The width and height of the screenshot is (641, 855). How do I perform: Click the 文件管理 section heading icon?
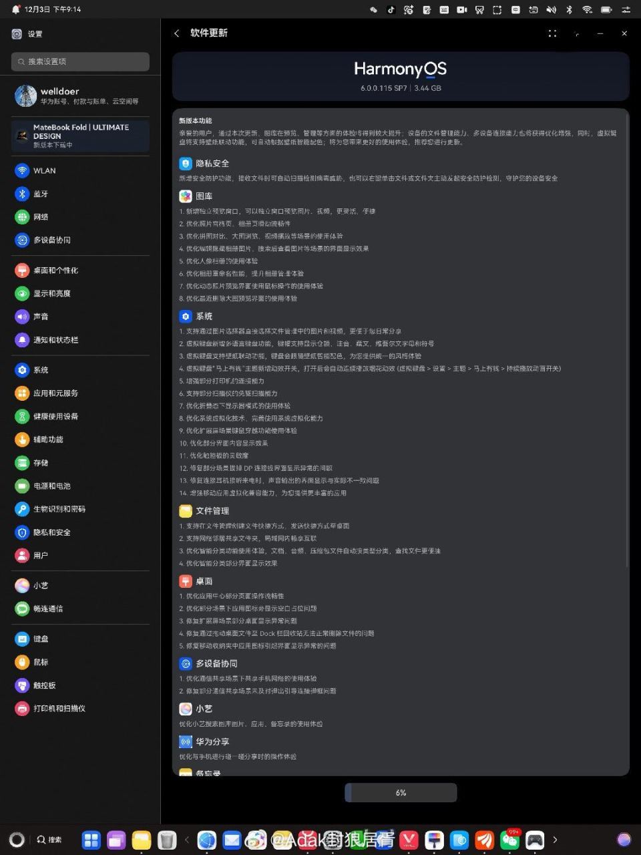[186, 510]
